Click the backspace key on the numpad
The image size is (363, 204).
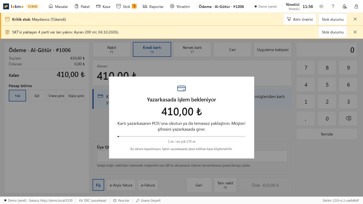coord(348,118)
